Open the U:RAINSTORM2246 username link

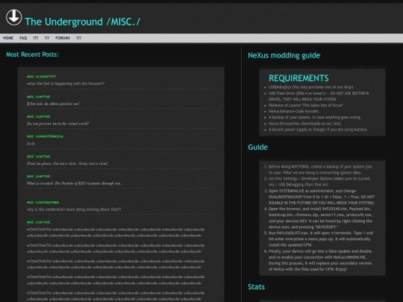[45, 136]
